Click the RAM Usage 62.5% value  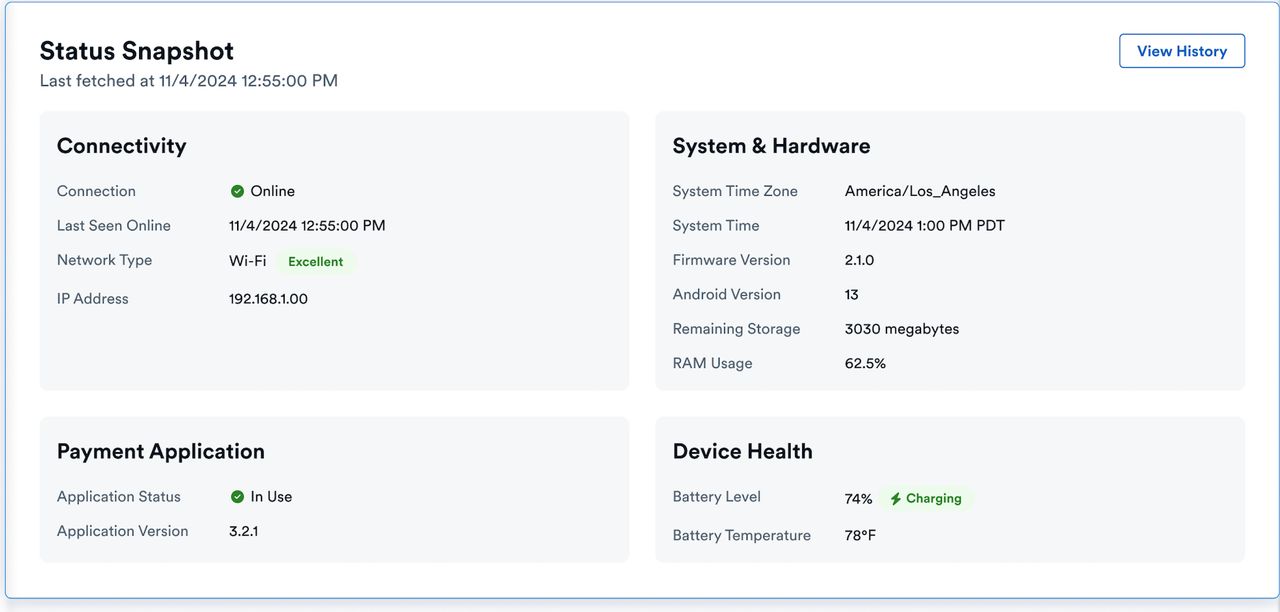(x=865, y=364)
